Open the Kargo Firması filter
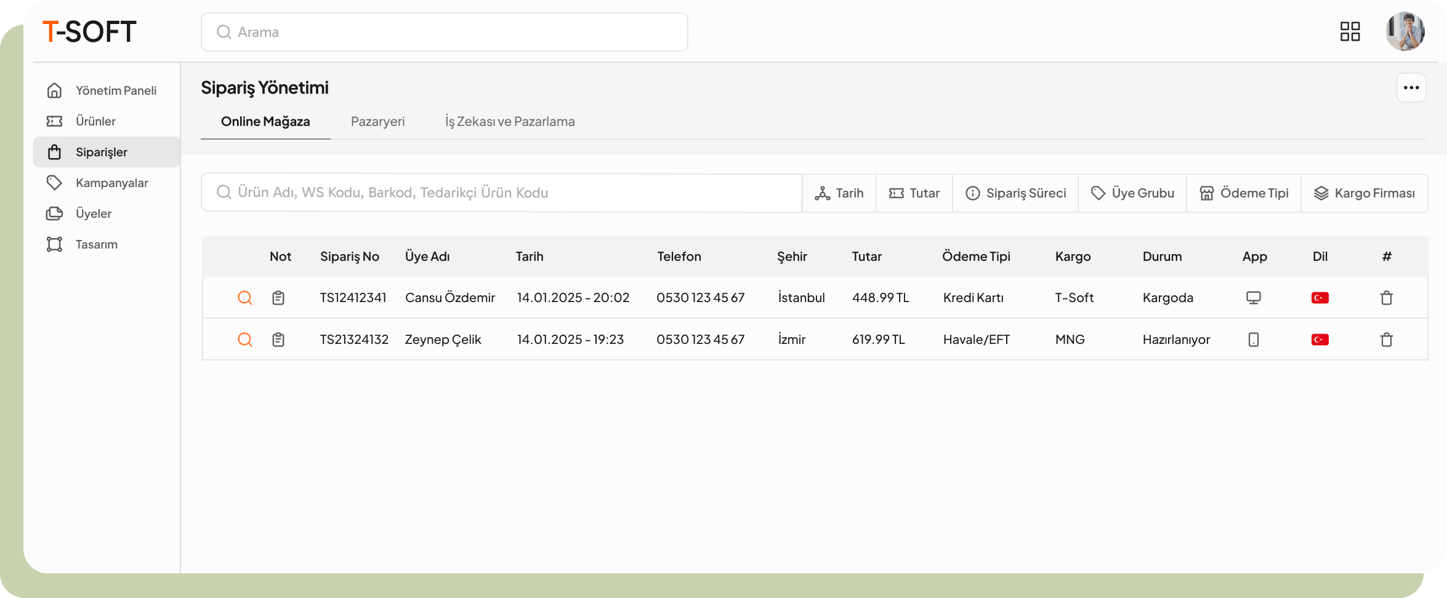This screenshot has height=598, width=1447. pos(1364,193)
